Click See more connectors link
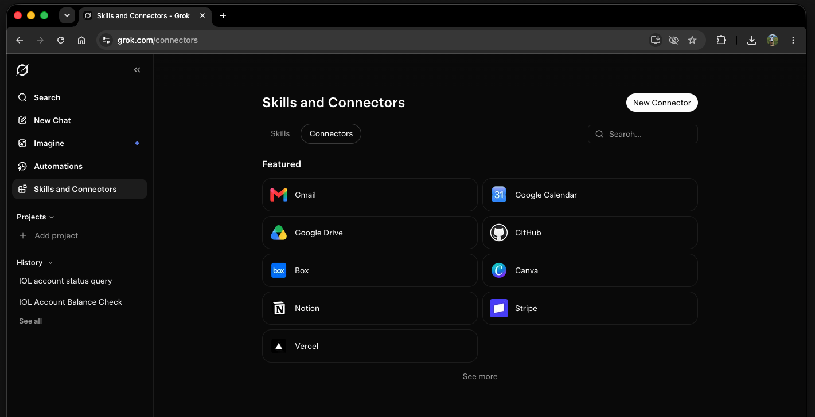This screenshot has width=815, height=417. (480, 376)
